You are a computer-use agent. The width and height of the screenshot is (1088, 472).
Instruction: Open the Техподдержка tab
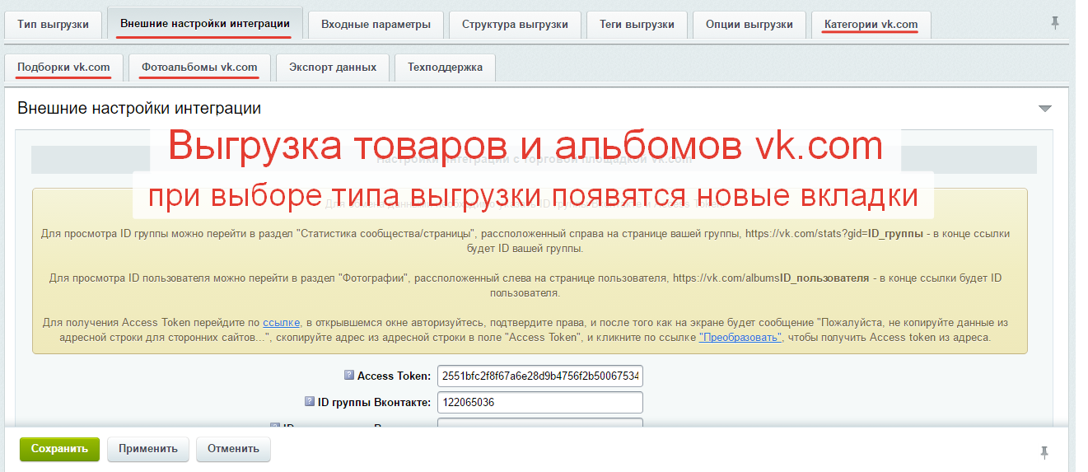tap(445, 68)
